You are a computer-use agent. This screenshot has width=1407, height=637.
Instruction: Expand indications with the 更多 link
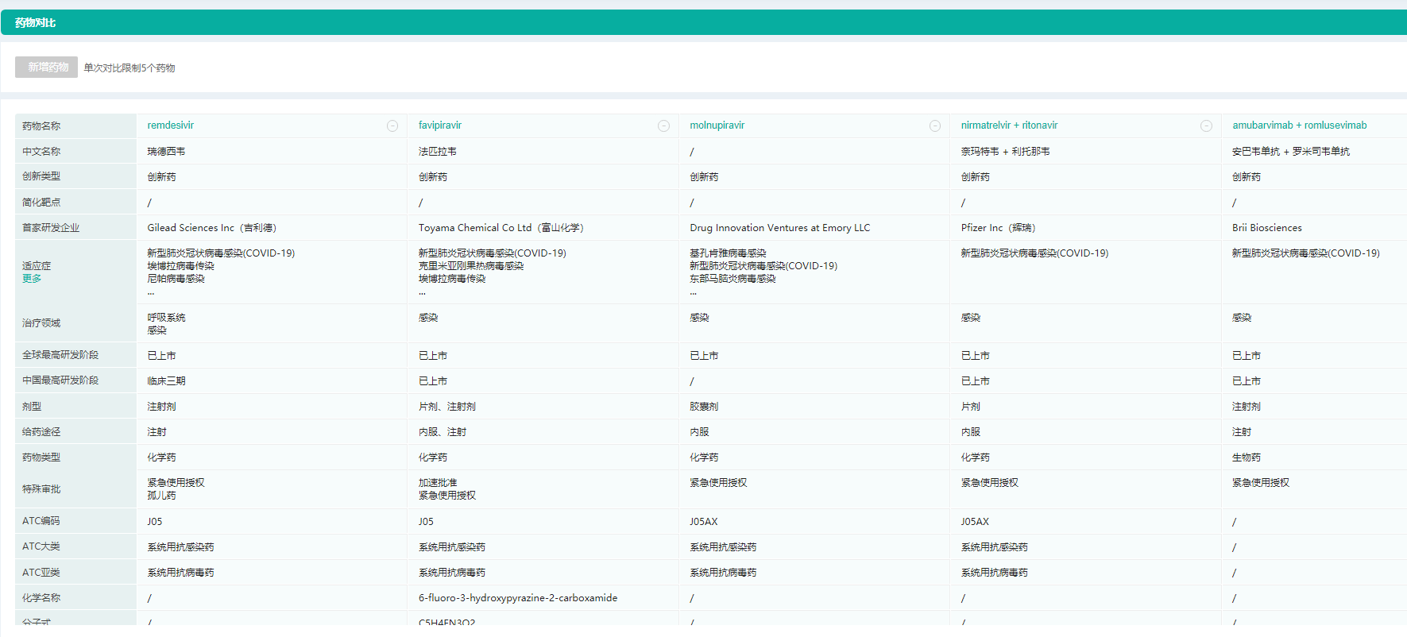[32, 279]
